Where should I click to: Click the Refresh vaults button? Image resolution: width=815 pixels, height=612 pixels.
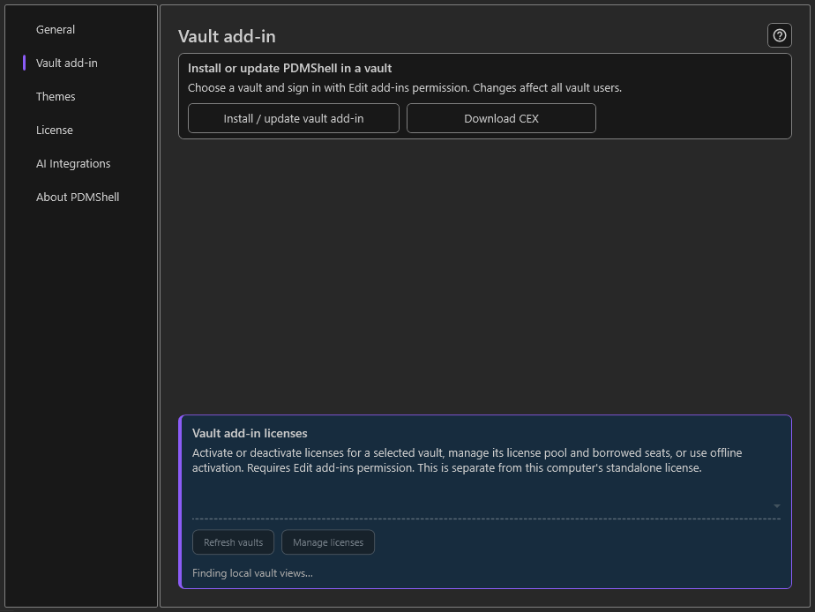(234, 542)
